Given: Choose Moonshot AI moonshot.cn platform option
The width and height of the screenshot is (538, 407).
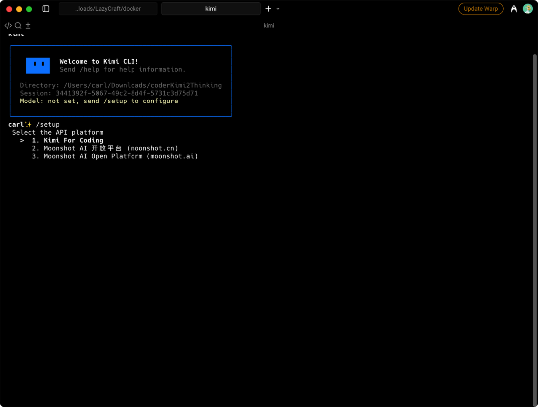Looking at the screenshot, I should (111, 148).
